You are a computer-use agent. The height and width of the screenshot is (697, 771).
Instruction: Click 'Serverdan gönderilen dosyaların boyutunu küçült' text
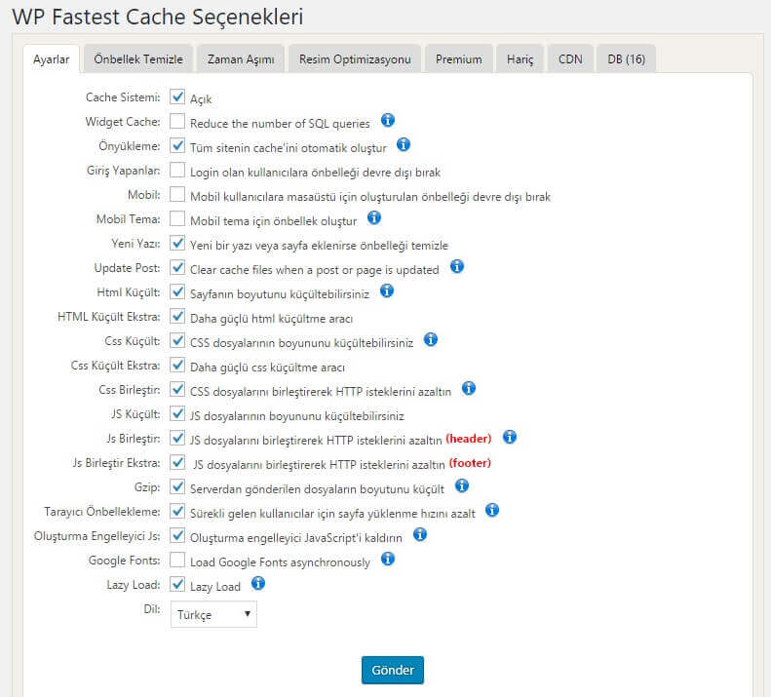[x=317, y=489]
